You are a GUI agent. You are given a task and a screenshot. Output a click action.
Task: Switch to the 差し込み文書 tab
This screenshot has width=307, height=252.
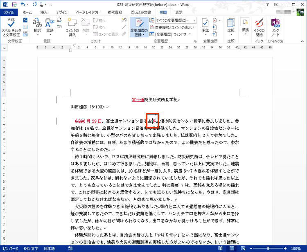coord(140,12)
